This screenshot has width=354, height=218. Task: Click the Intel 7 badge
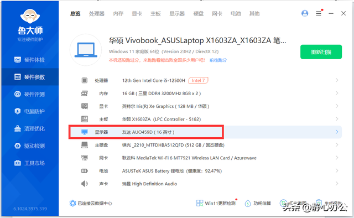click(198, 80)
